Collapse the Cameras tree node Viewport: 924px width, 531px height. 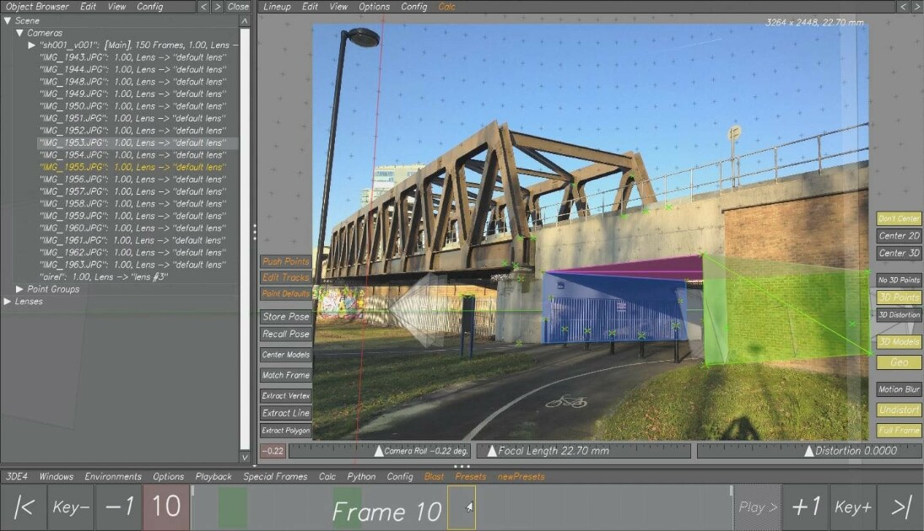[19, 33]
